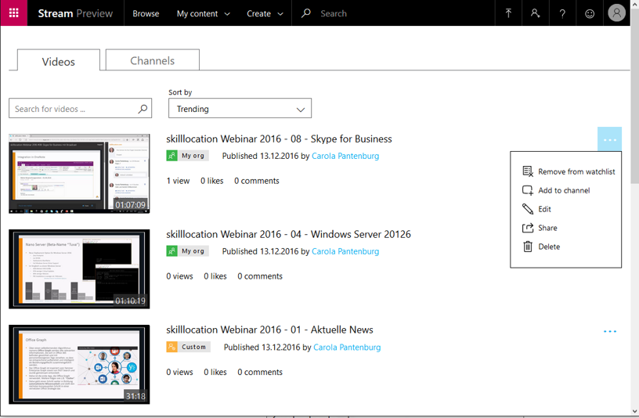Open Windows Server 20126 webinar title

point(288,234)
